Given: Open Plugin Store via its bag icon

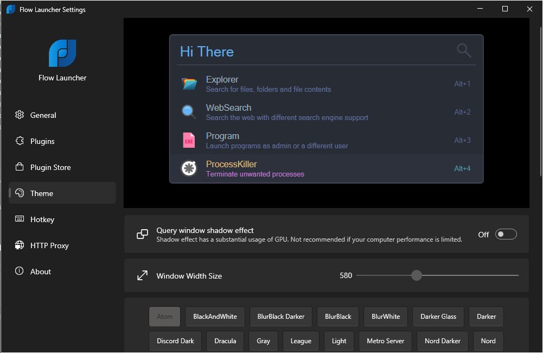Looking at the screenshot, I should [x=20, y=167].
